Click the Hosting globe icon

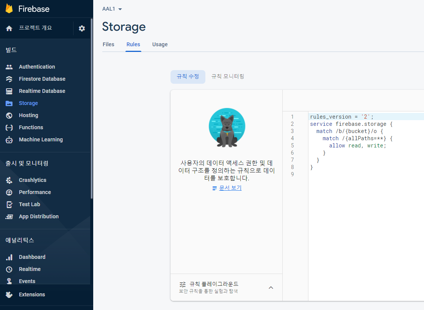(9, 116)
